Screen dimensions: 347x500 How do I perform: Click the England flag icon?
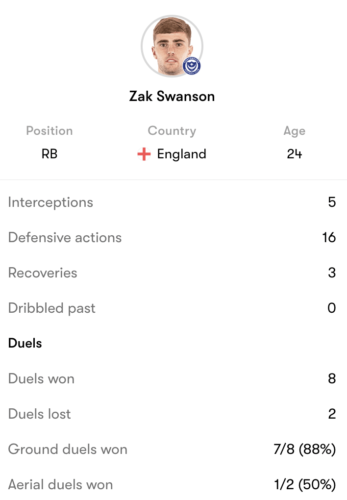[144, 154]
